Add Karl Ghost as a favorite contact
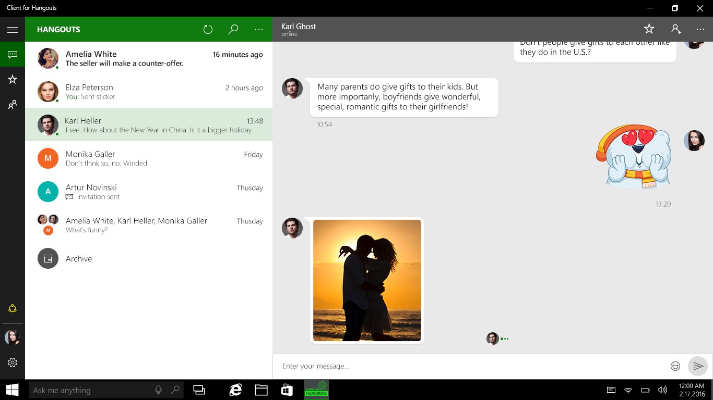This screenshot has height=400, width=713. (649, 29)
